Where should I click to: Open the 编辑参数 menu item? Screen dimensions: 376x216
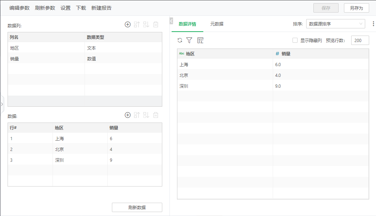coord(19,8)
